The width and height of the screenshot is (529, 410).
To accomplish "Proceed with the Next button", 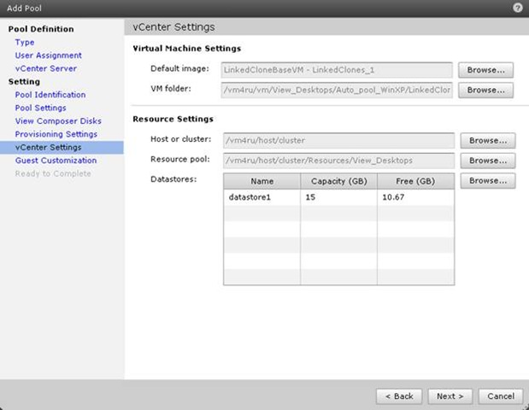I will pyautogui.click(x=450, y=396).
